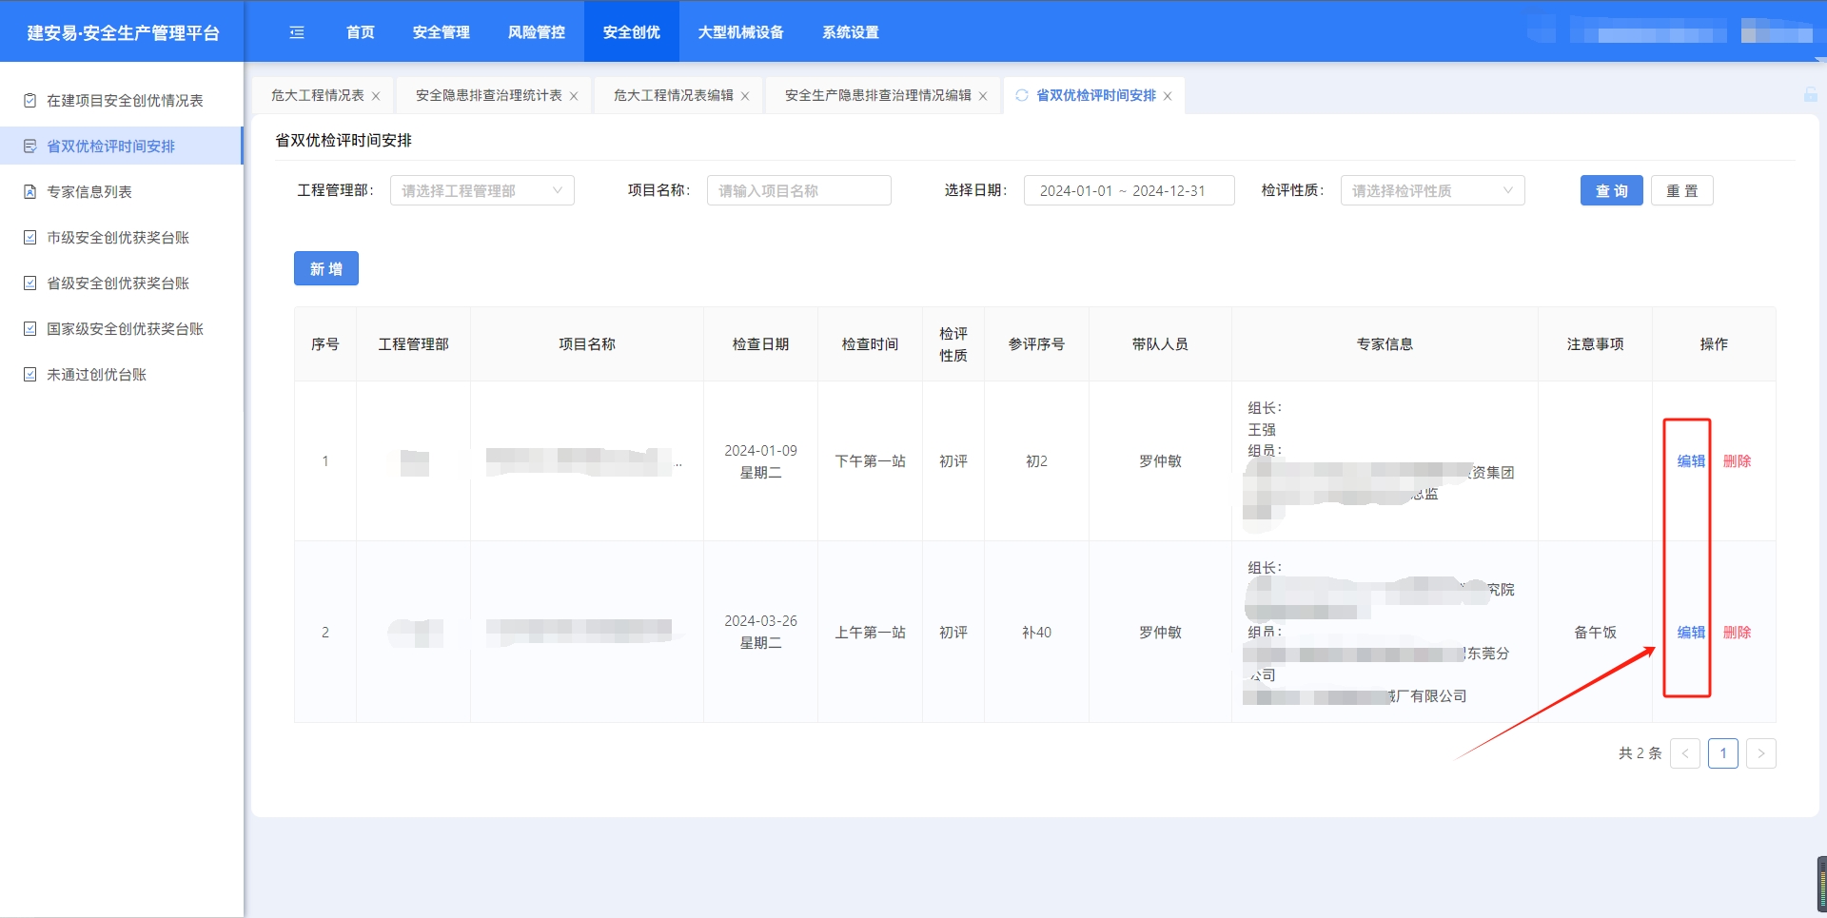The image size is (1827, 918).
Task: Close the 安全隐患排查治理统计表 tab
Action: [574, 96]
